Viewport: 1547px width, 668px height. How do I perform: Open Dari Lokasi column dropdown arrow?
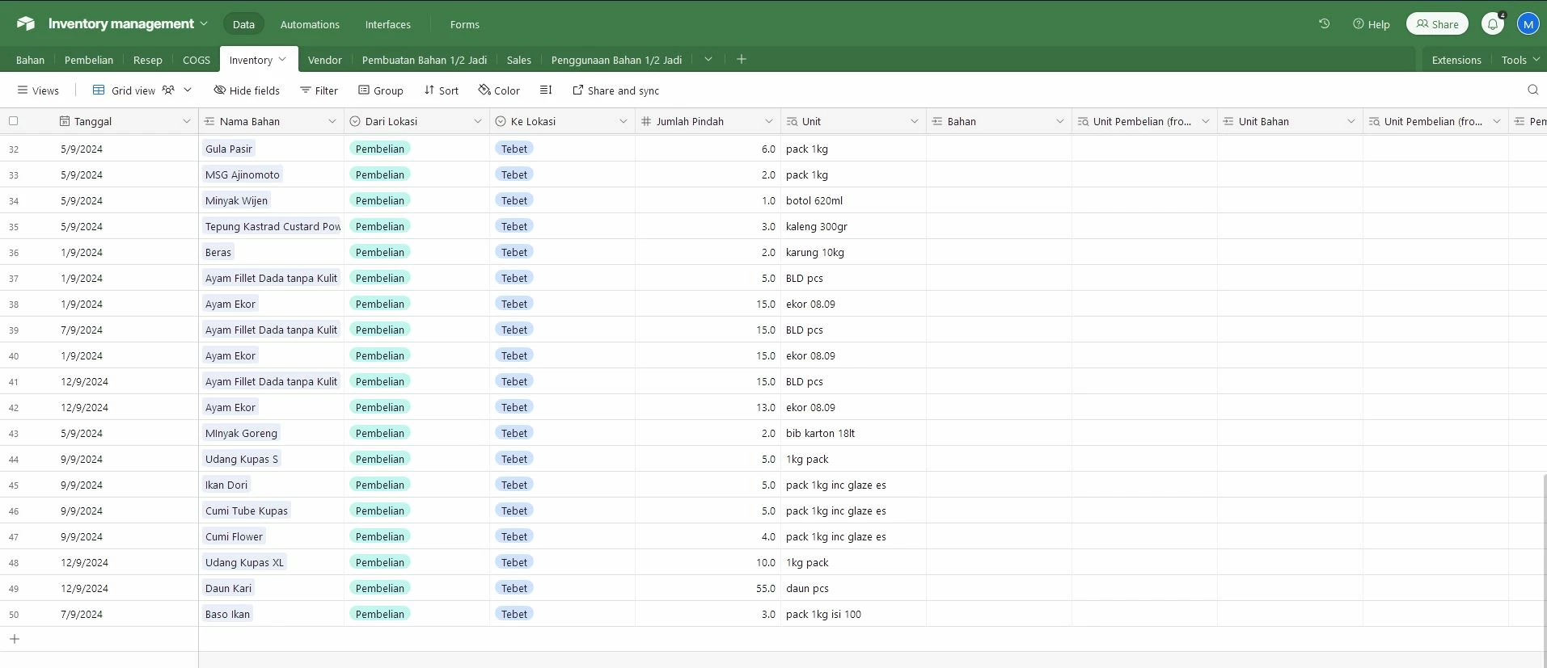(478, 121)
